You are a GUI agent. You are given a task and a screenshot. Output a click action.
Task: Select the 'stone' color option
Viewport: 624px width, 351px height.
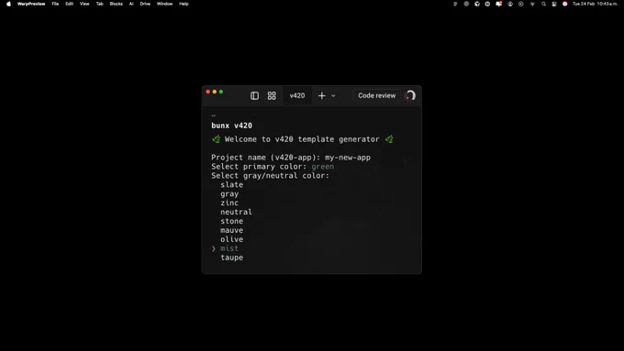point(231,222)
